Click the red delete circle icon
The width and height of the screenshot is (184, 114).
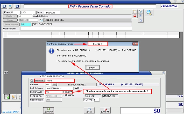point(135,16)
